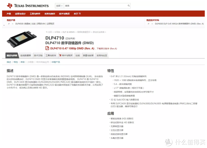Click 比较 link next to DLP4500
207x148 pixels.
click(33, 24)
